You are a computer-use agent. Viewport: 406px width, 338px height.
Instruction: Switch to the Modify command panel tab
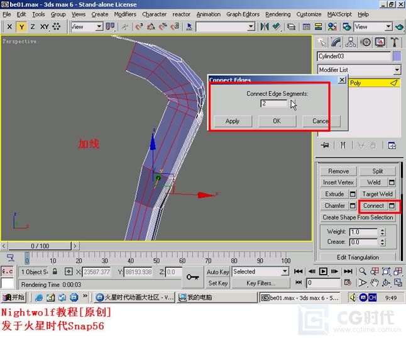(x=336, y=42)
